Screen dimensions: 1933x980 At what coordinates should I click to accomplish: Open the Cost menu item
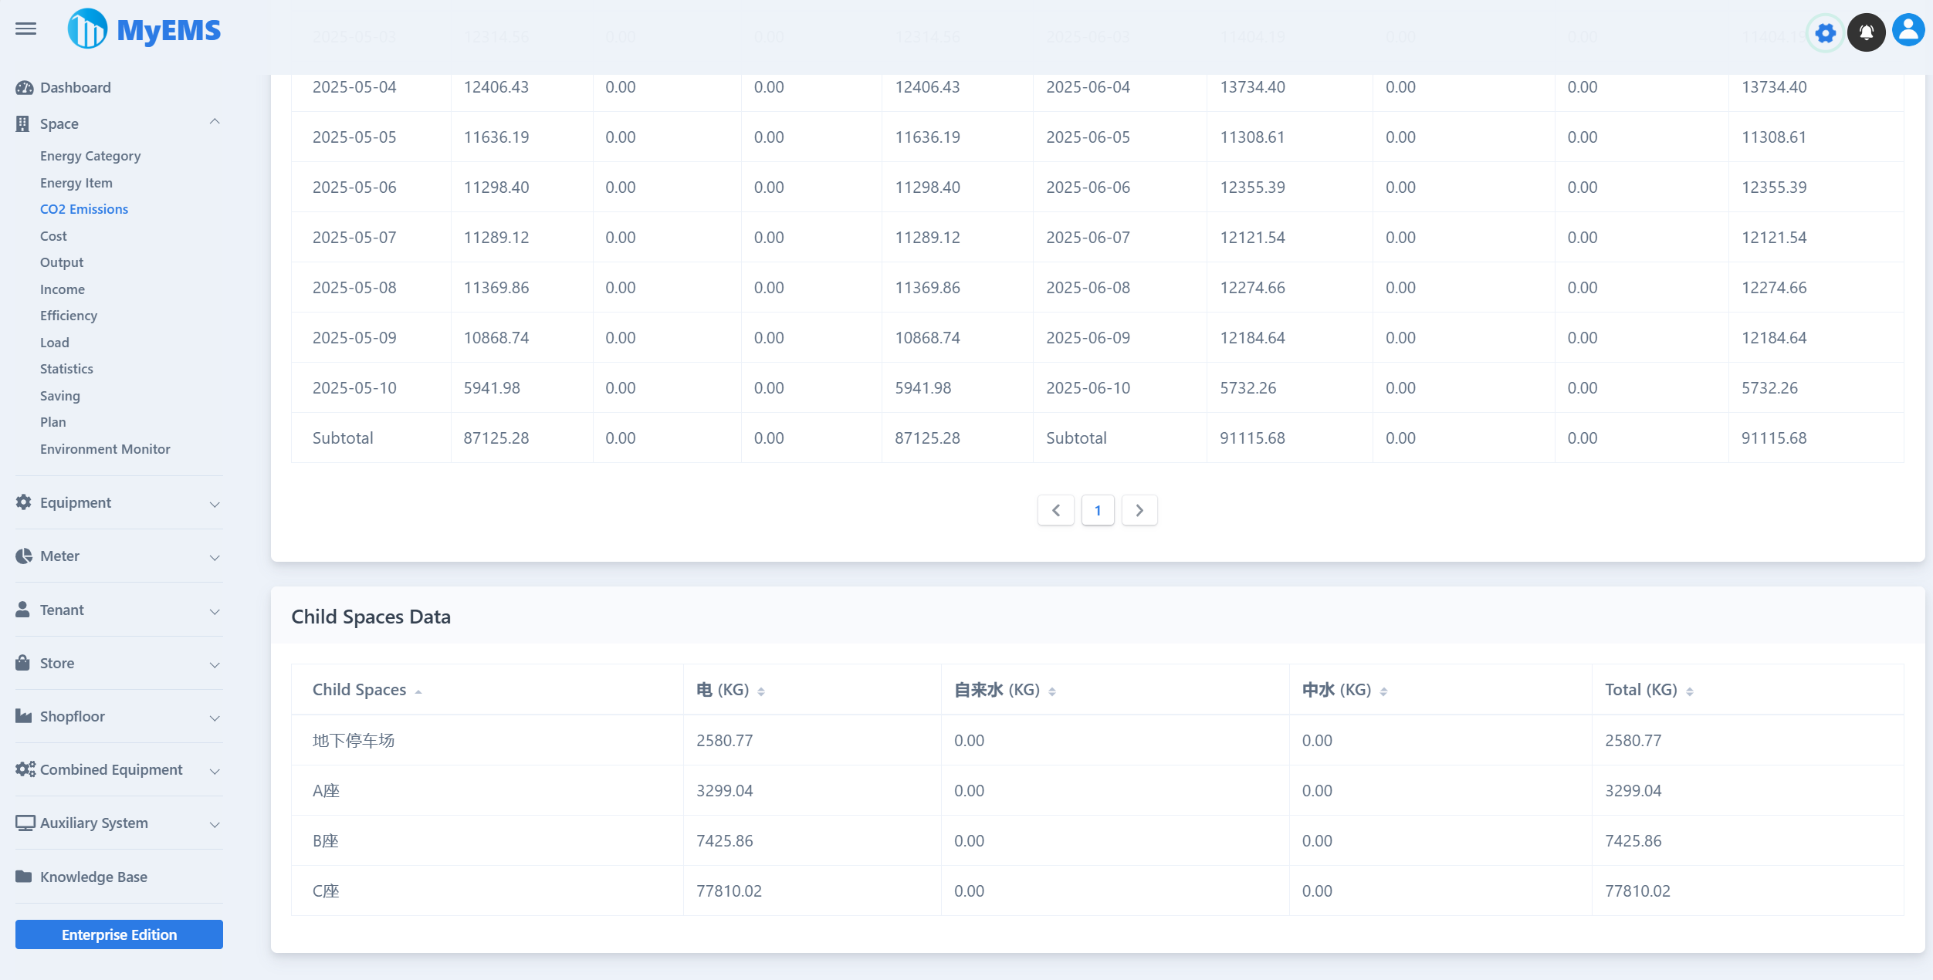(53, 235)
